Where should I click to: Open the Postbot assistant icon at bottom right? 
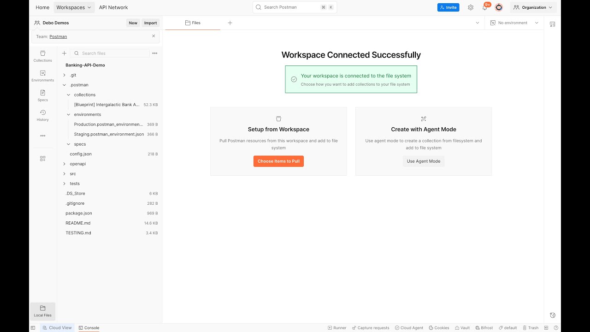[x=553, y=315]
